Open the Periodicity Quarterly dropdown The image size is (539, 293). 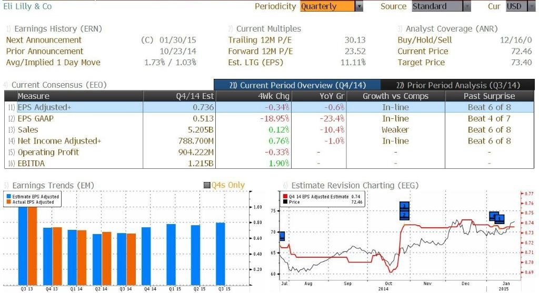point(332,6)
